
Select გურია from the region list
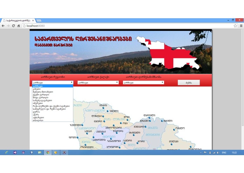pyautogui.click(x=53, y=112)
